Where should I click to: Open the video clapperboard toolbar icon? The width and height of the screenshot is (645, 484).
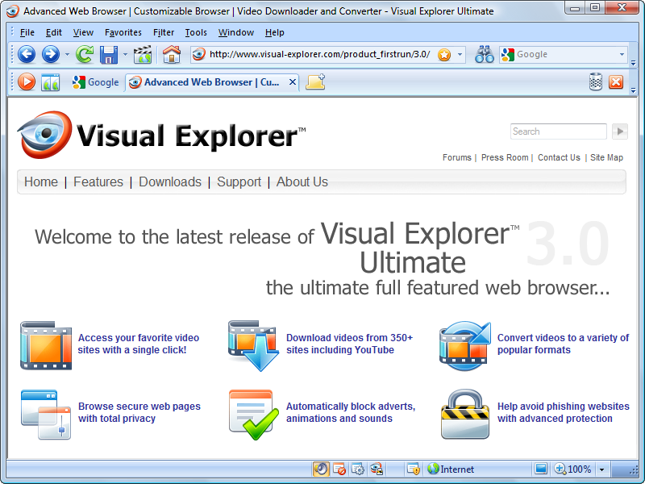(x=143, y=54)
